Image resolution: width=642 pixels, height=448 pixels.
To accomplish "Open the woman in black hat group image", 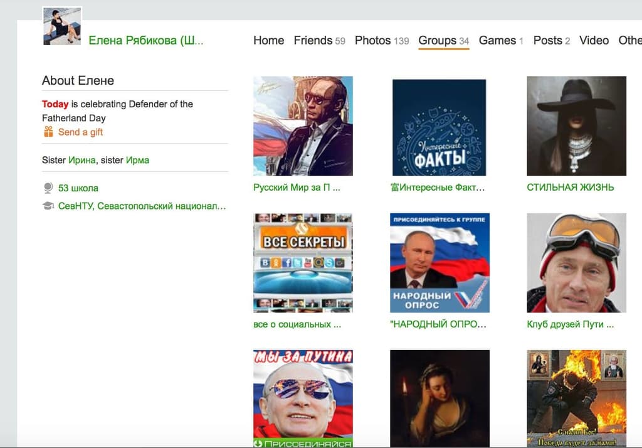I will [x=576, y=125].
